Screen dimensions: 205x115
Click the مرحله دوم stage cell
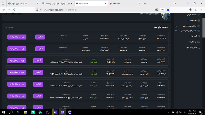coord(123,51)
